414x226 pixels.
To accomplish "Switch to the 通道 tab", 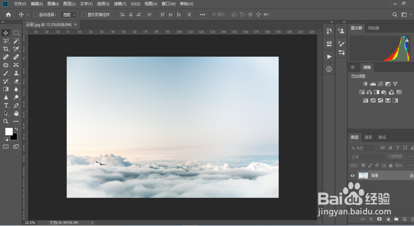I will (x=368, y=137).
